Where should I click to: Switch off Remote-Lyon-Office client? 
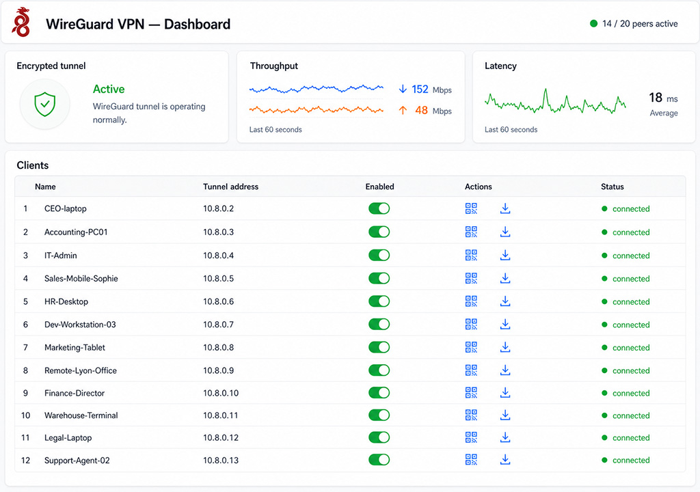point(379,370)
